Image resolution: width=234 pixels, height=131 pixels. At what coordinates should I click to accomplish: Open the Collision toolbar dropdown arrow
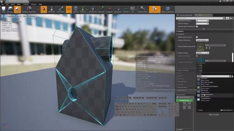[87, 9]
